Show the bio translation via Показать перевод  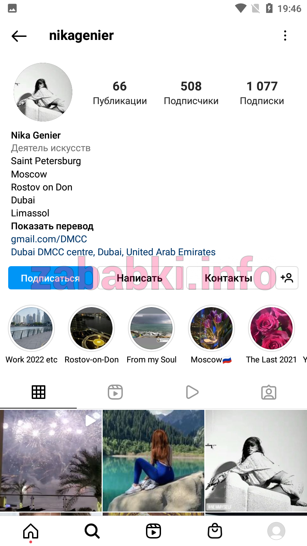pyautogui.click(x=52, y=226)
